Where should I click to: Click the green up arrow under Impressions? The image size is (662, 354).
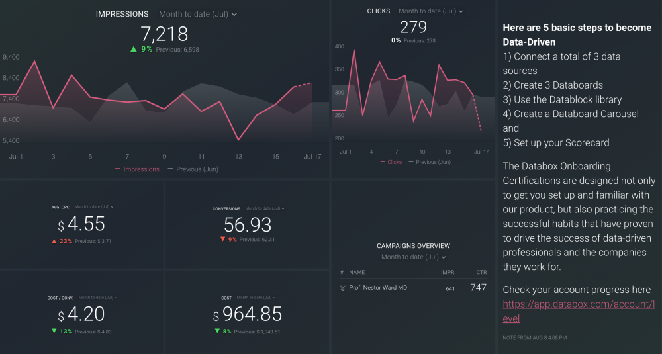point(134,50)
